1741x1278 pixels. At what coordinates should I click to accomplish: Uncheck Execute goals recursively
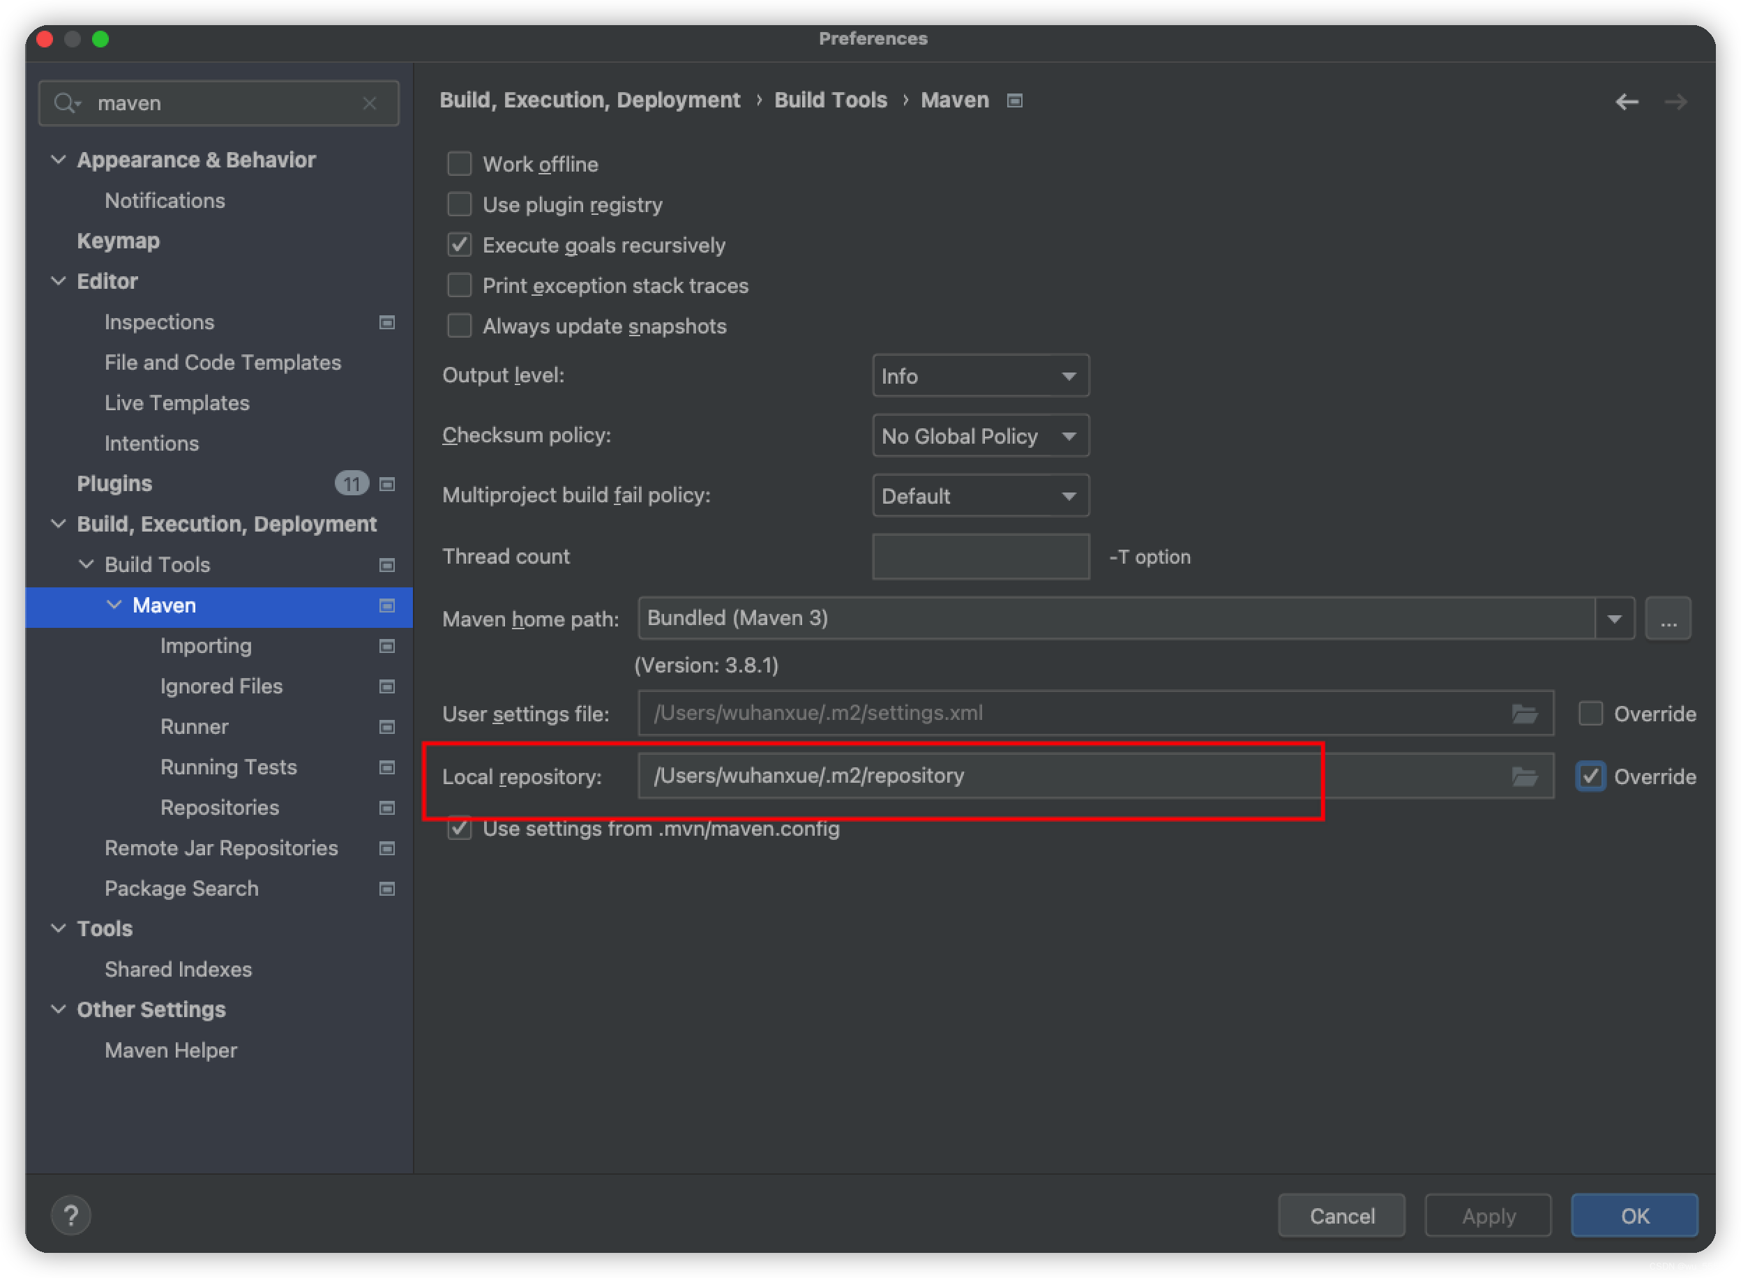coord(460,246)
